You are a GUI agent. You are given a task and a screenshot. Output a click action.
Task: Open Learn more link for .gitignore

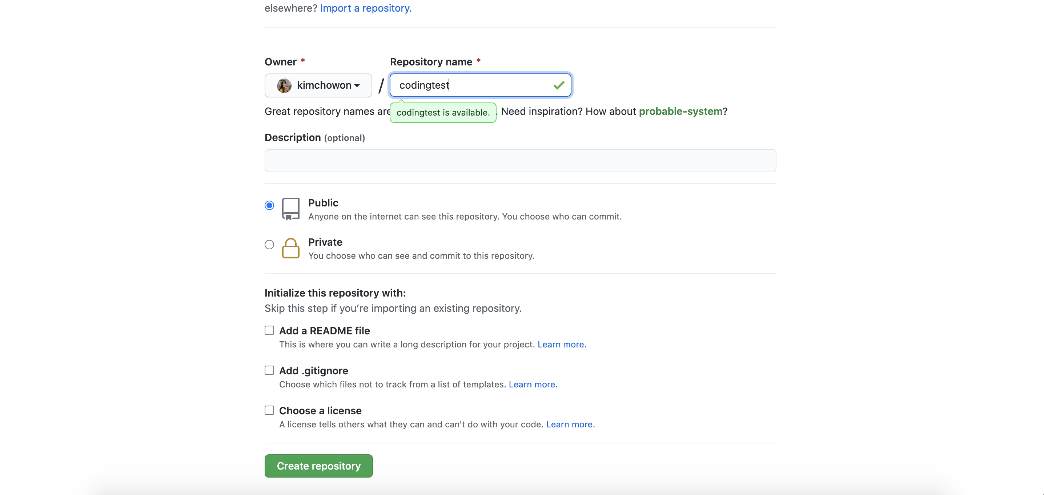point(533,385)
